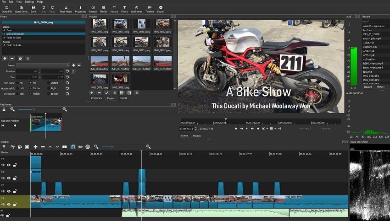This screenshot has width=390, height=221.
Task: Toggle the lock on track V2
Action: tap(15, 191)
